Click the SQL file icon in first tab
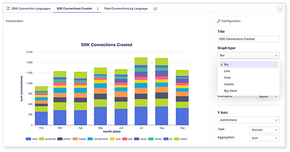The image size is (290, 152). coord(8,9)
